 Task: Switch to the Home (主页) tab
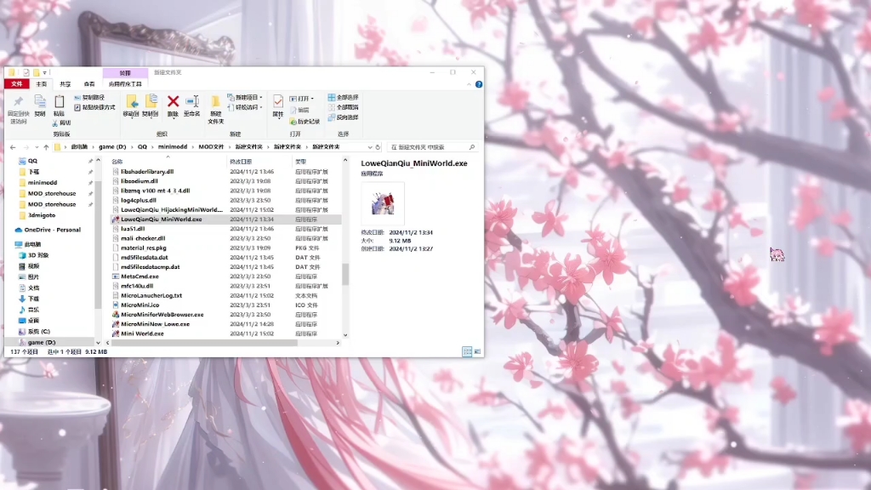click(42, 84)
